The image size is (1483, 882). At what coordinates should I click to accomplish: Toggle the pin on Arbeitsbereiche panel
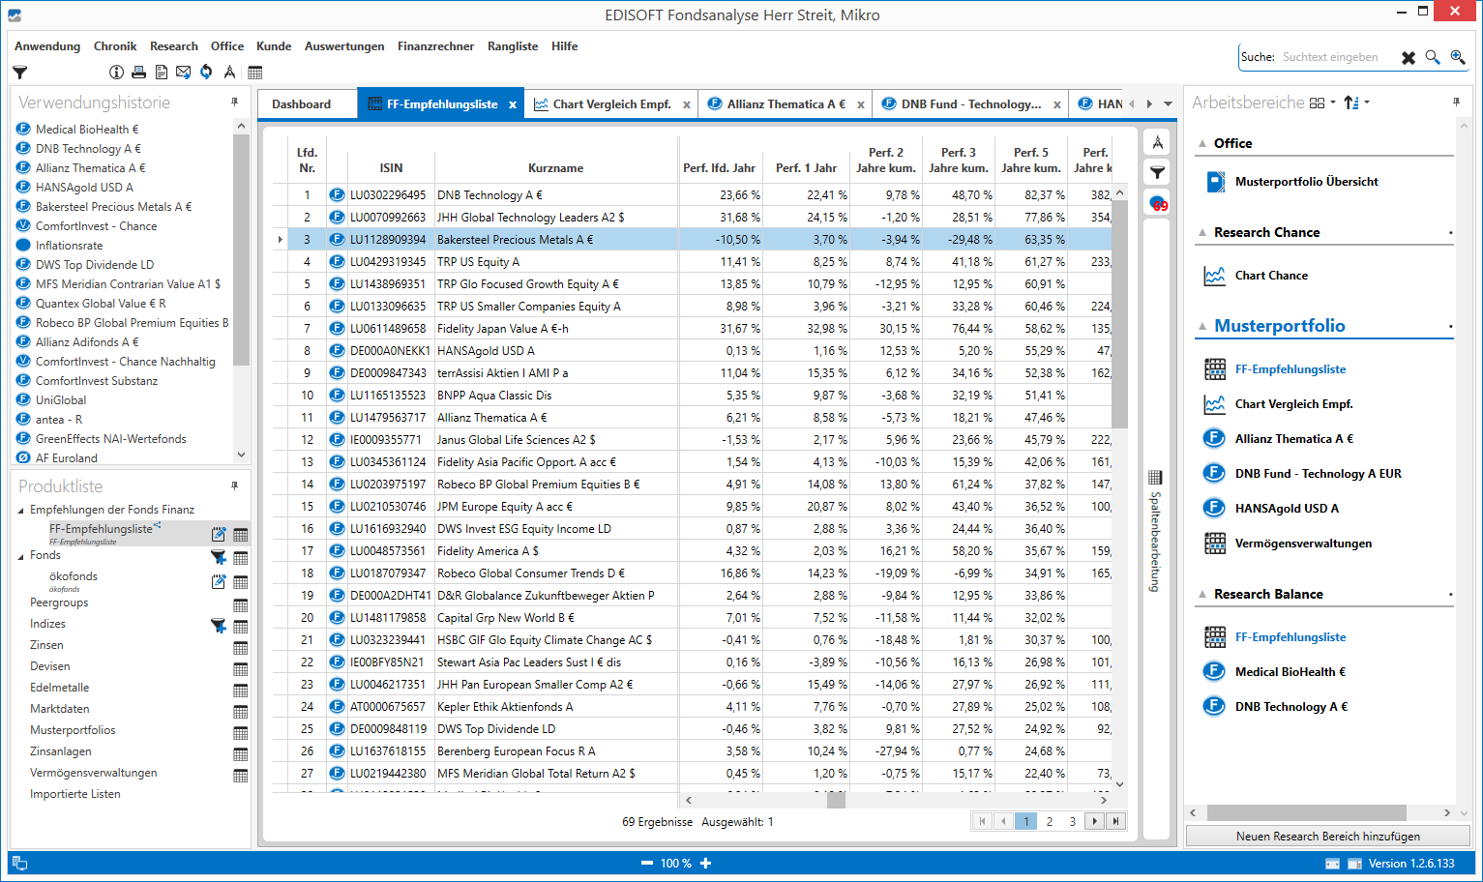(x=1456, y=102)
